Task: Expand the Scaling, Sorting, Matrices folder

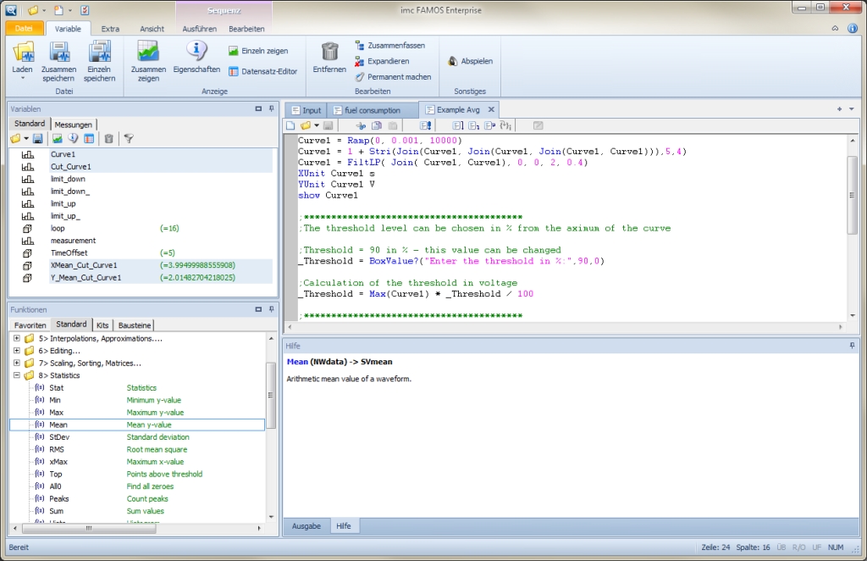Action: coord(16,363)
